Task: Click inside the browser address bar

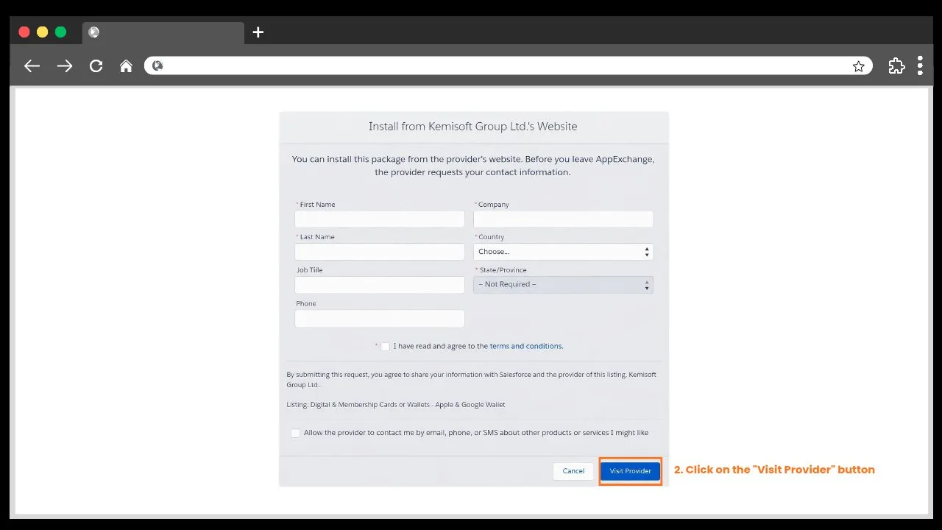Action: click(508, 66)
